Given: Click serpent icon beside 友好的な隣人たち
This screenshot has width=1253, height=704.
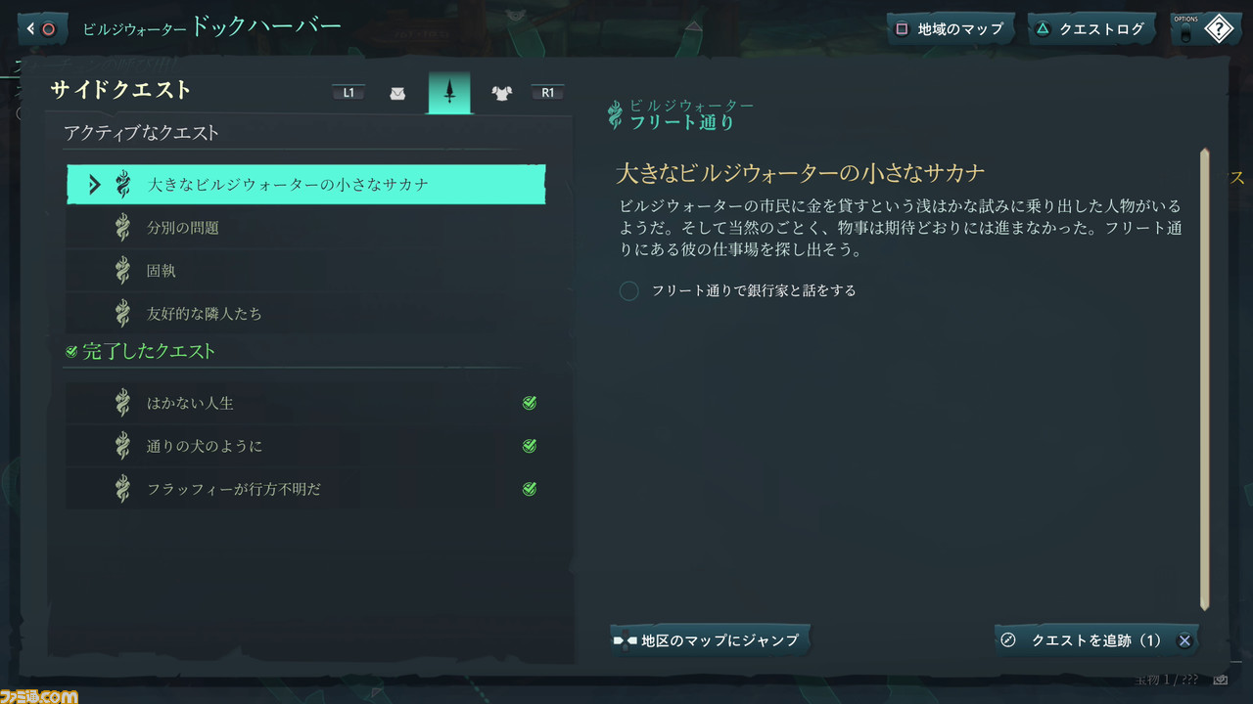Looking at the screenshot, I should pyautogui.click(x=122, y=314).
